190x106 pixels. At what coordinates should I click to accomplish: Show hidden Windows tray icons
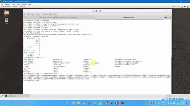click(x=149, y=103)
